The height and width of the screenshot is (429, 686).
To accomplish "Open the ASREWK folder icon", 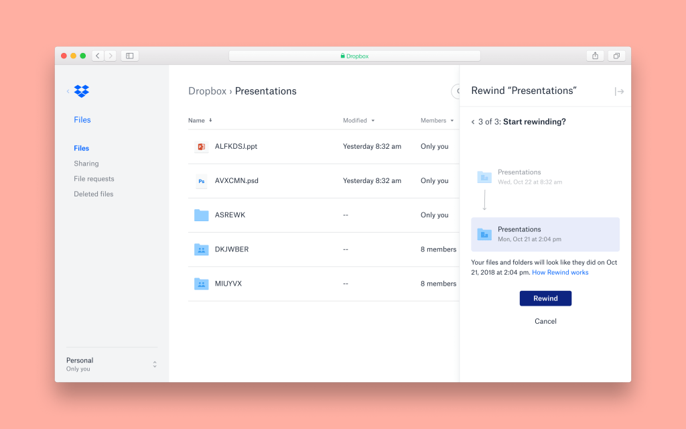I will pyautogui.click(x=201, y=215).
